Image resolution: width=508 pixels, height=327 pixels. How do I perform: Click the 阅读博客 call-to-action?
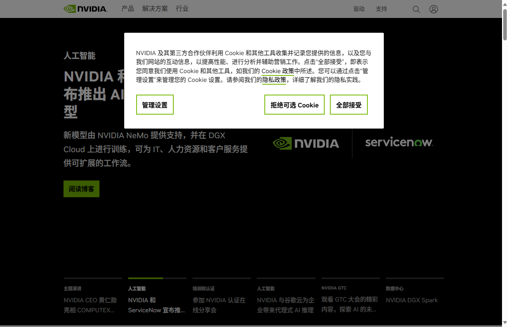click(x=81, y=188)
